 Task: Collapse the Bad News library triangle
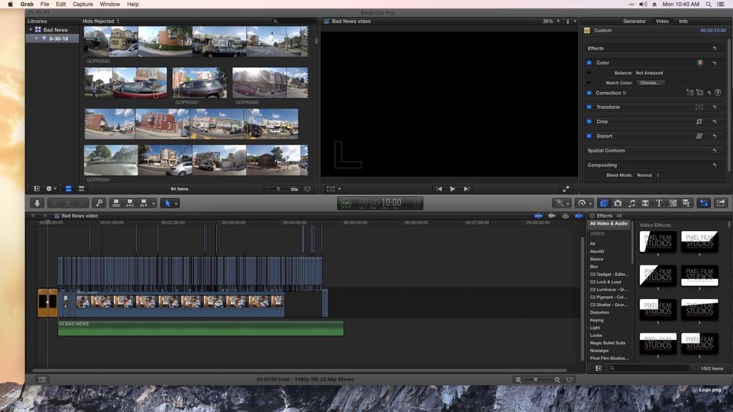click(31, 29)
